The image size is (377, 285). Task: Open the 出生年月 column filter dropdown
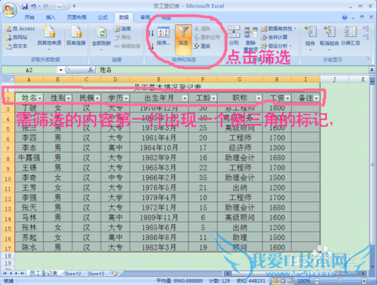point(185,99)
